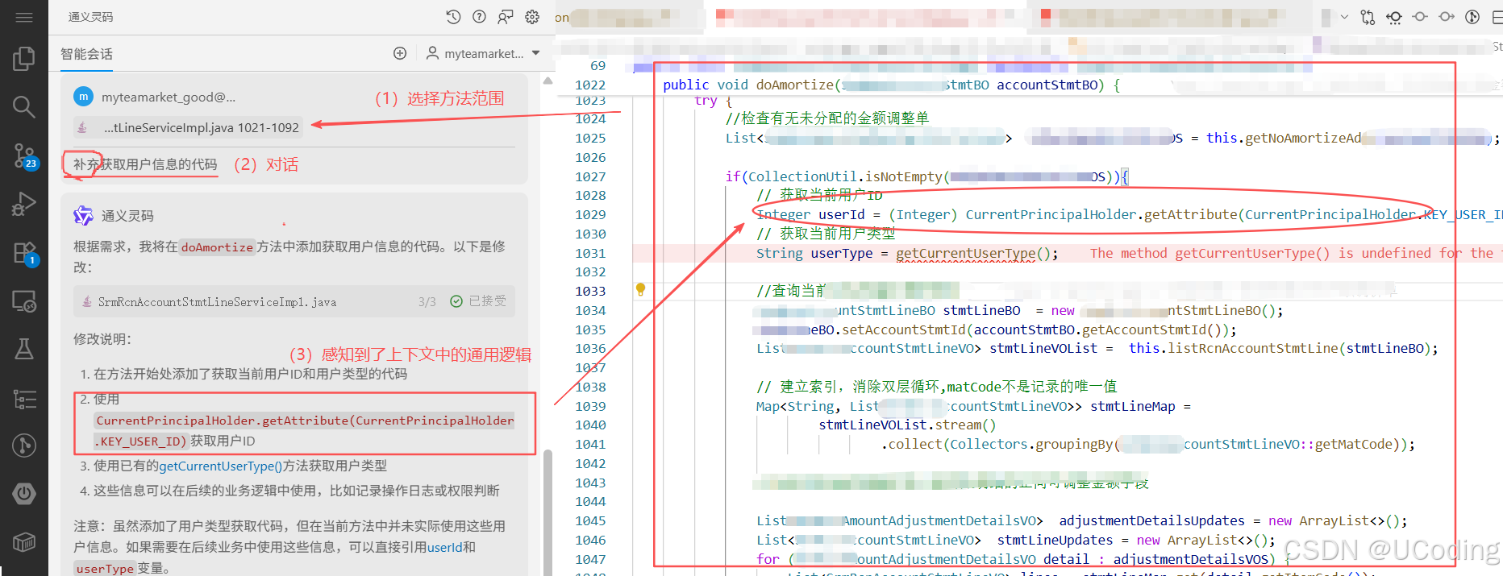Screen dimensions: 1503x576
Task: Open the Search view in activity bar
Action: [24, 106]
